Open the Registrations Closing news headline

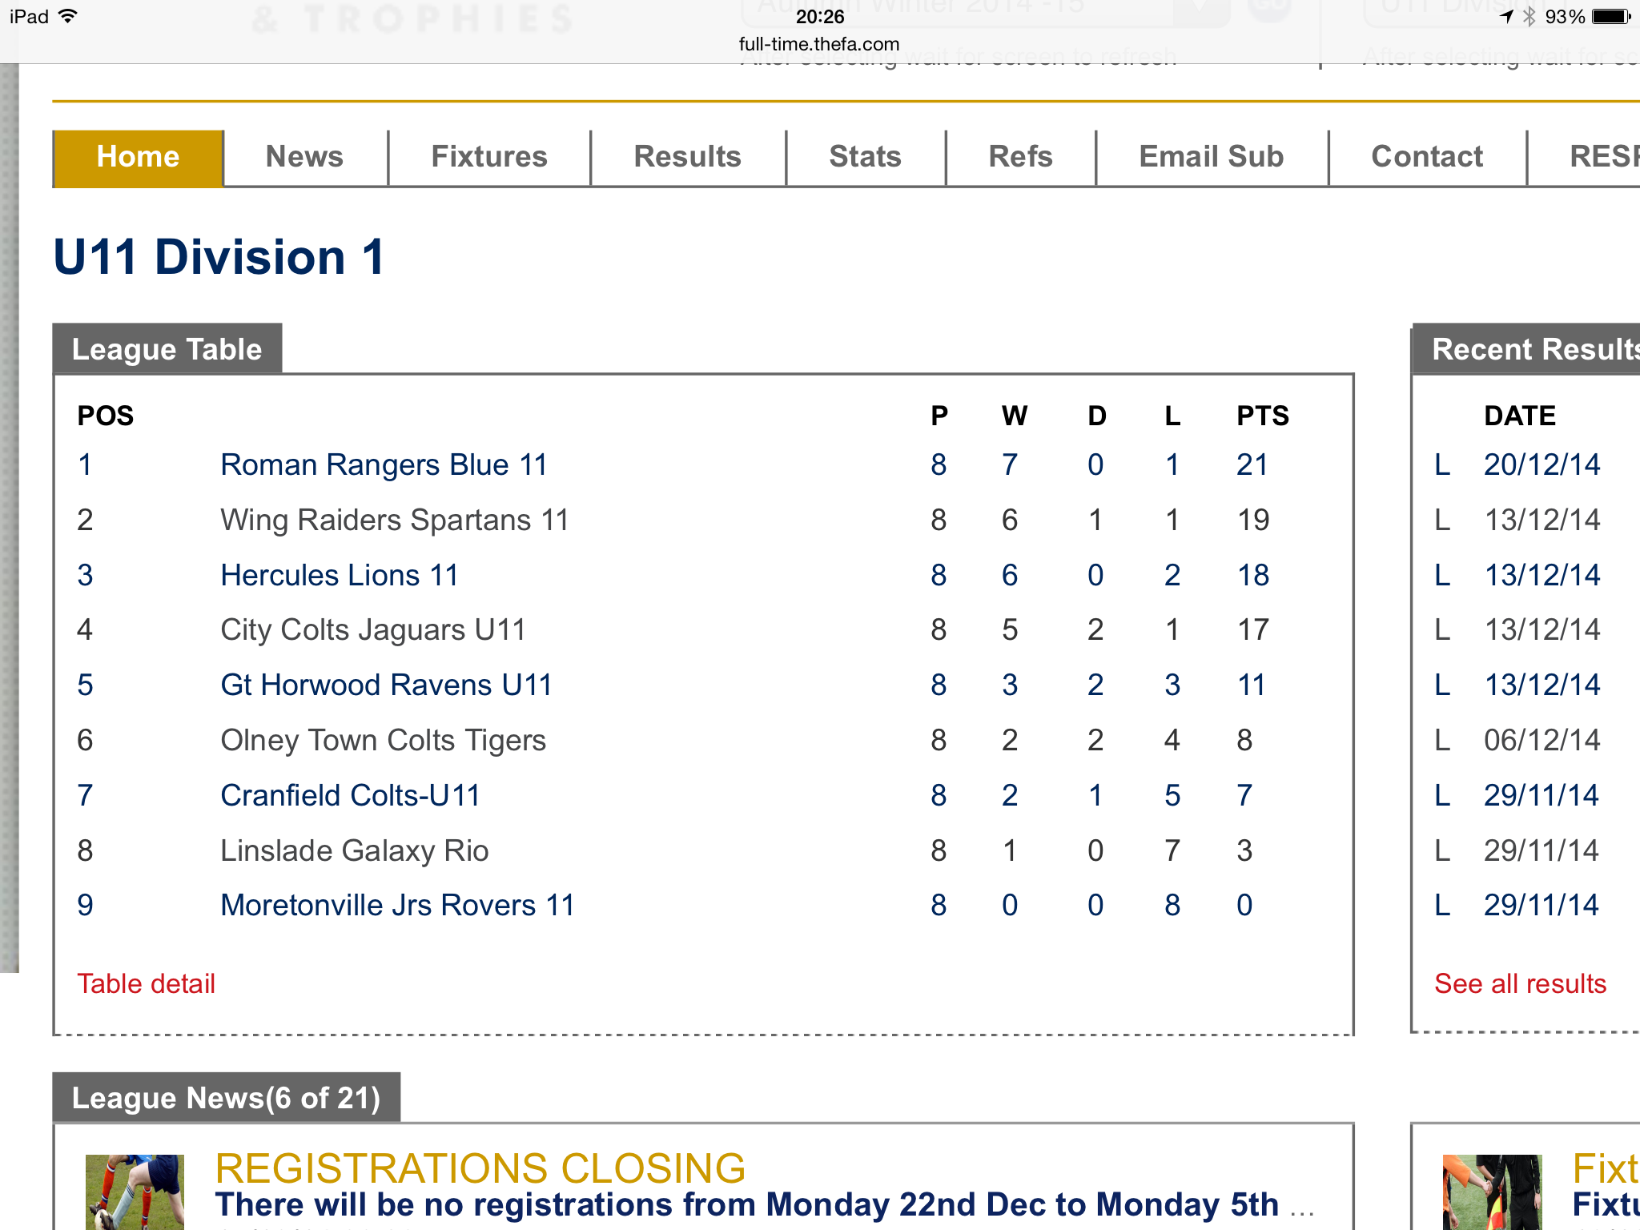click(x=480, y=1168)
